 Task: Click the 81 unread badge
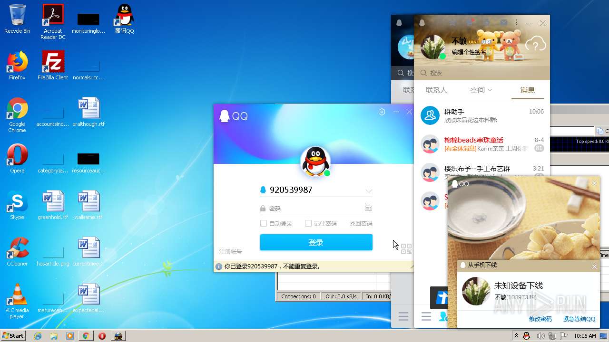(539, 148)
